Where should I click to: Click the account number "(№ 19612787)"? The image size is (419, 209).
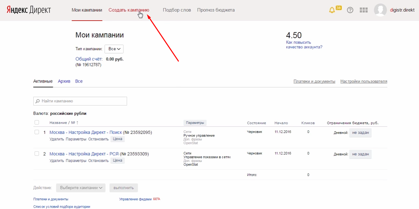coord(88,65)
